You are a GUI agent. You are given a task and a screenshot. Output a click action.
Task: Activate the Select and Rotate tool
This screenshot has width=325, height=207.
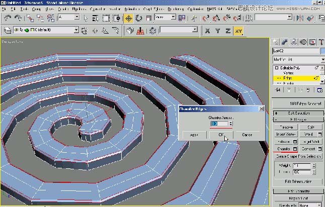pos(139,19)
